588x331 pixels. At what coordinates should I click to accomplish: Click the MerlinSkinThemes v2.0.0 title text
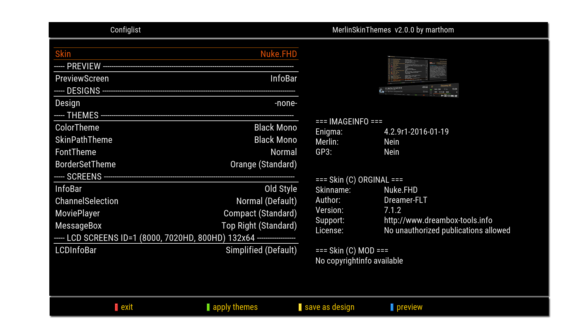point(393,30)
